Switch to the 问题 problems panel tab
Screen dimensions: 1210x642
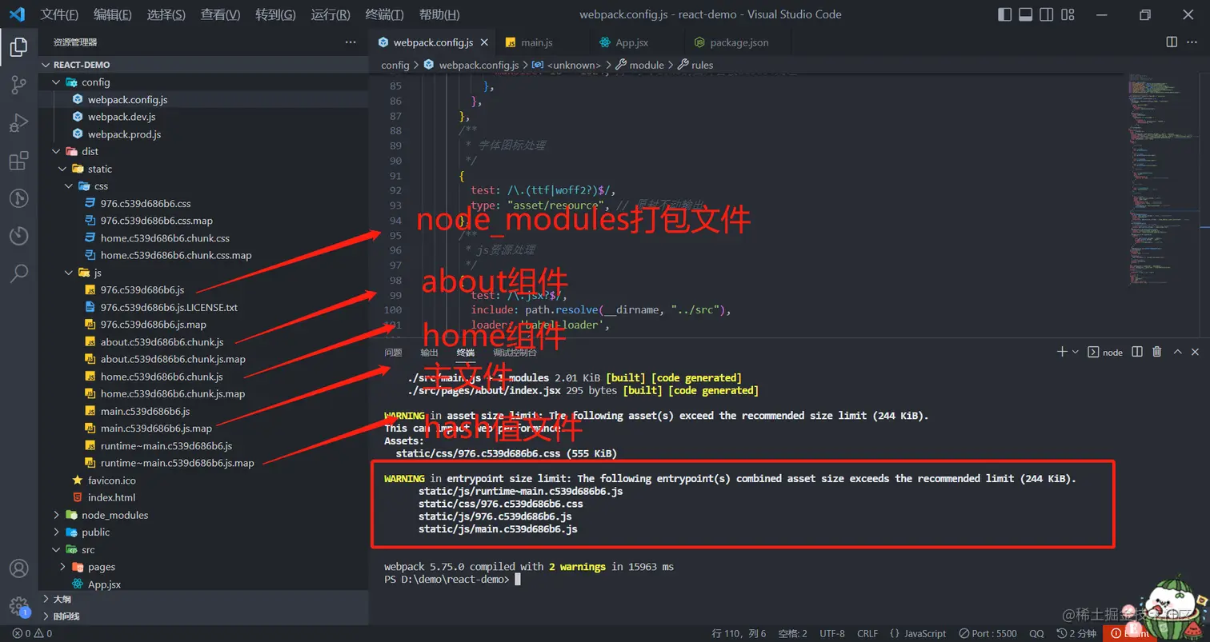[x=393, y=353]
